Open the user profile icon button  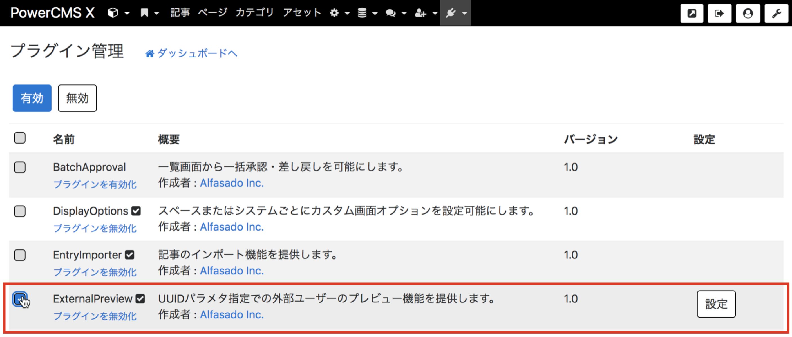point(748,13)
